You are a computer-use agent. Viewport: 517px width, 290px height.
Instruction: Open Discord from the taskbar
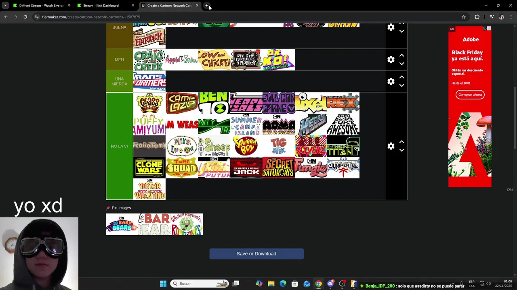[x=330, y=284]
